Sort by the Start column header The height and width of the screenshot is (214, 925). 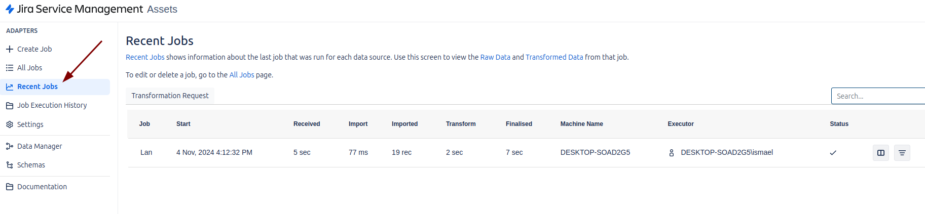click(x=183, y=124)
